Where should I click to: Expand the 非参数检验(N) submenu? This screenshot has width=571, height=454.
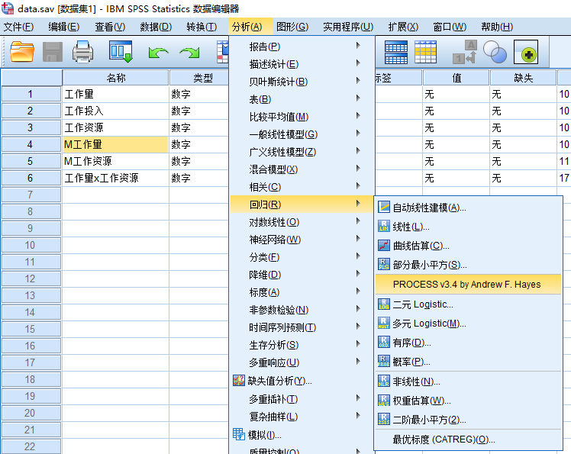(302, 310)
